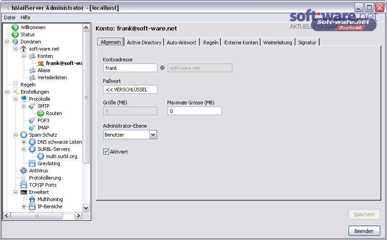The width and height of the screenshot is (387, 240).
Task: Click the Einstellungen tools icon
Action: 15,92
